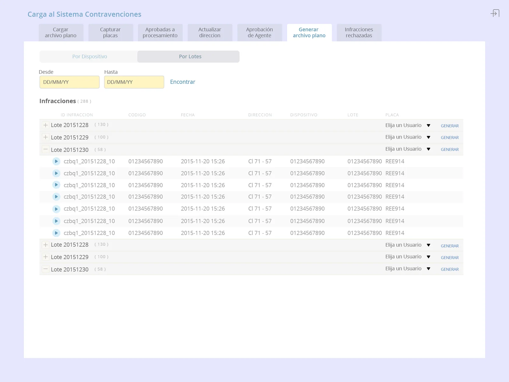Image resolution: width=509 pixels, height=382 pixels.
Task: Click the CODIGO column header
Action: [x=137, y=115]
